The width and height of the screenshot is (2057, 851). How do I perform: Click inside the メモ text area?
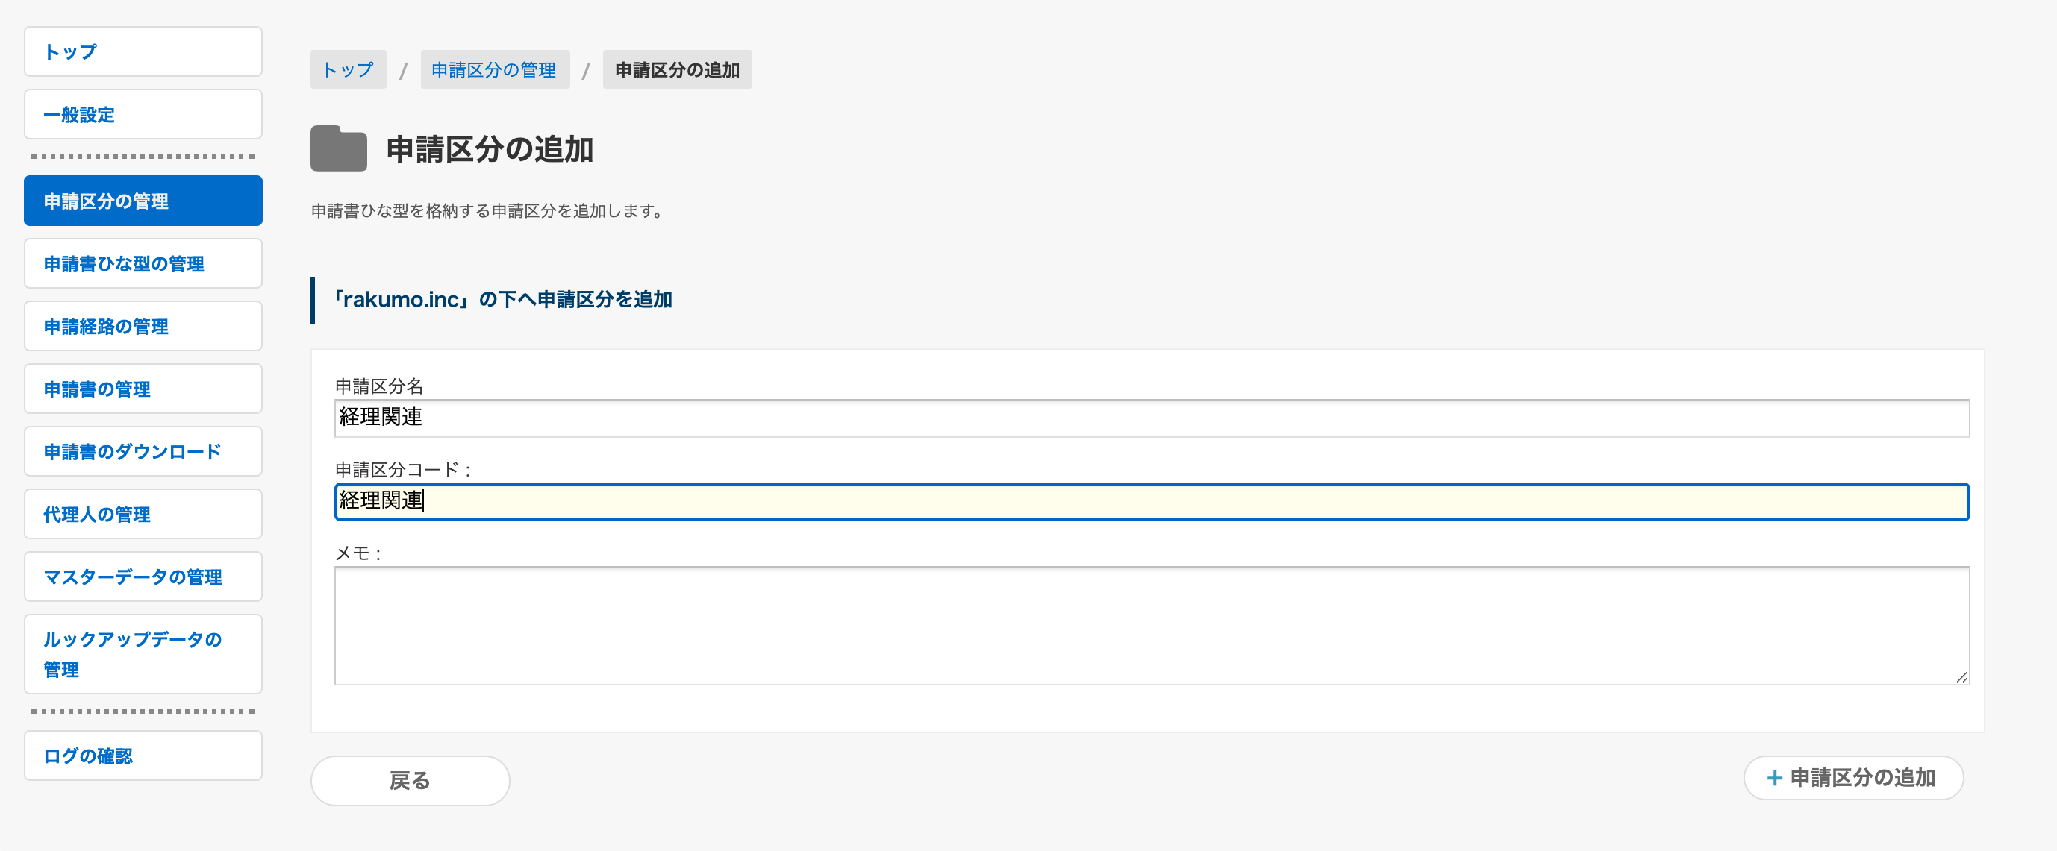tap(1152, 626)
